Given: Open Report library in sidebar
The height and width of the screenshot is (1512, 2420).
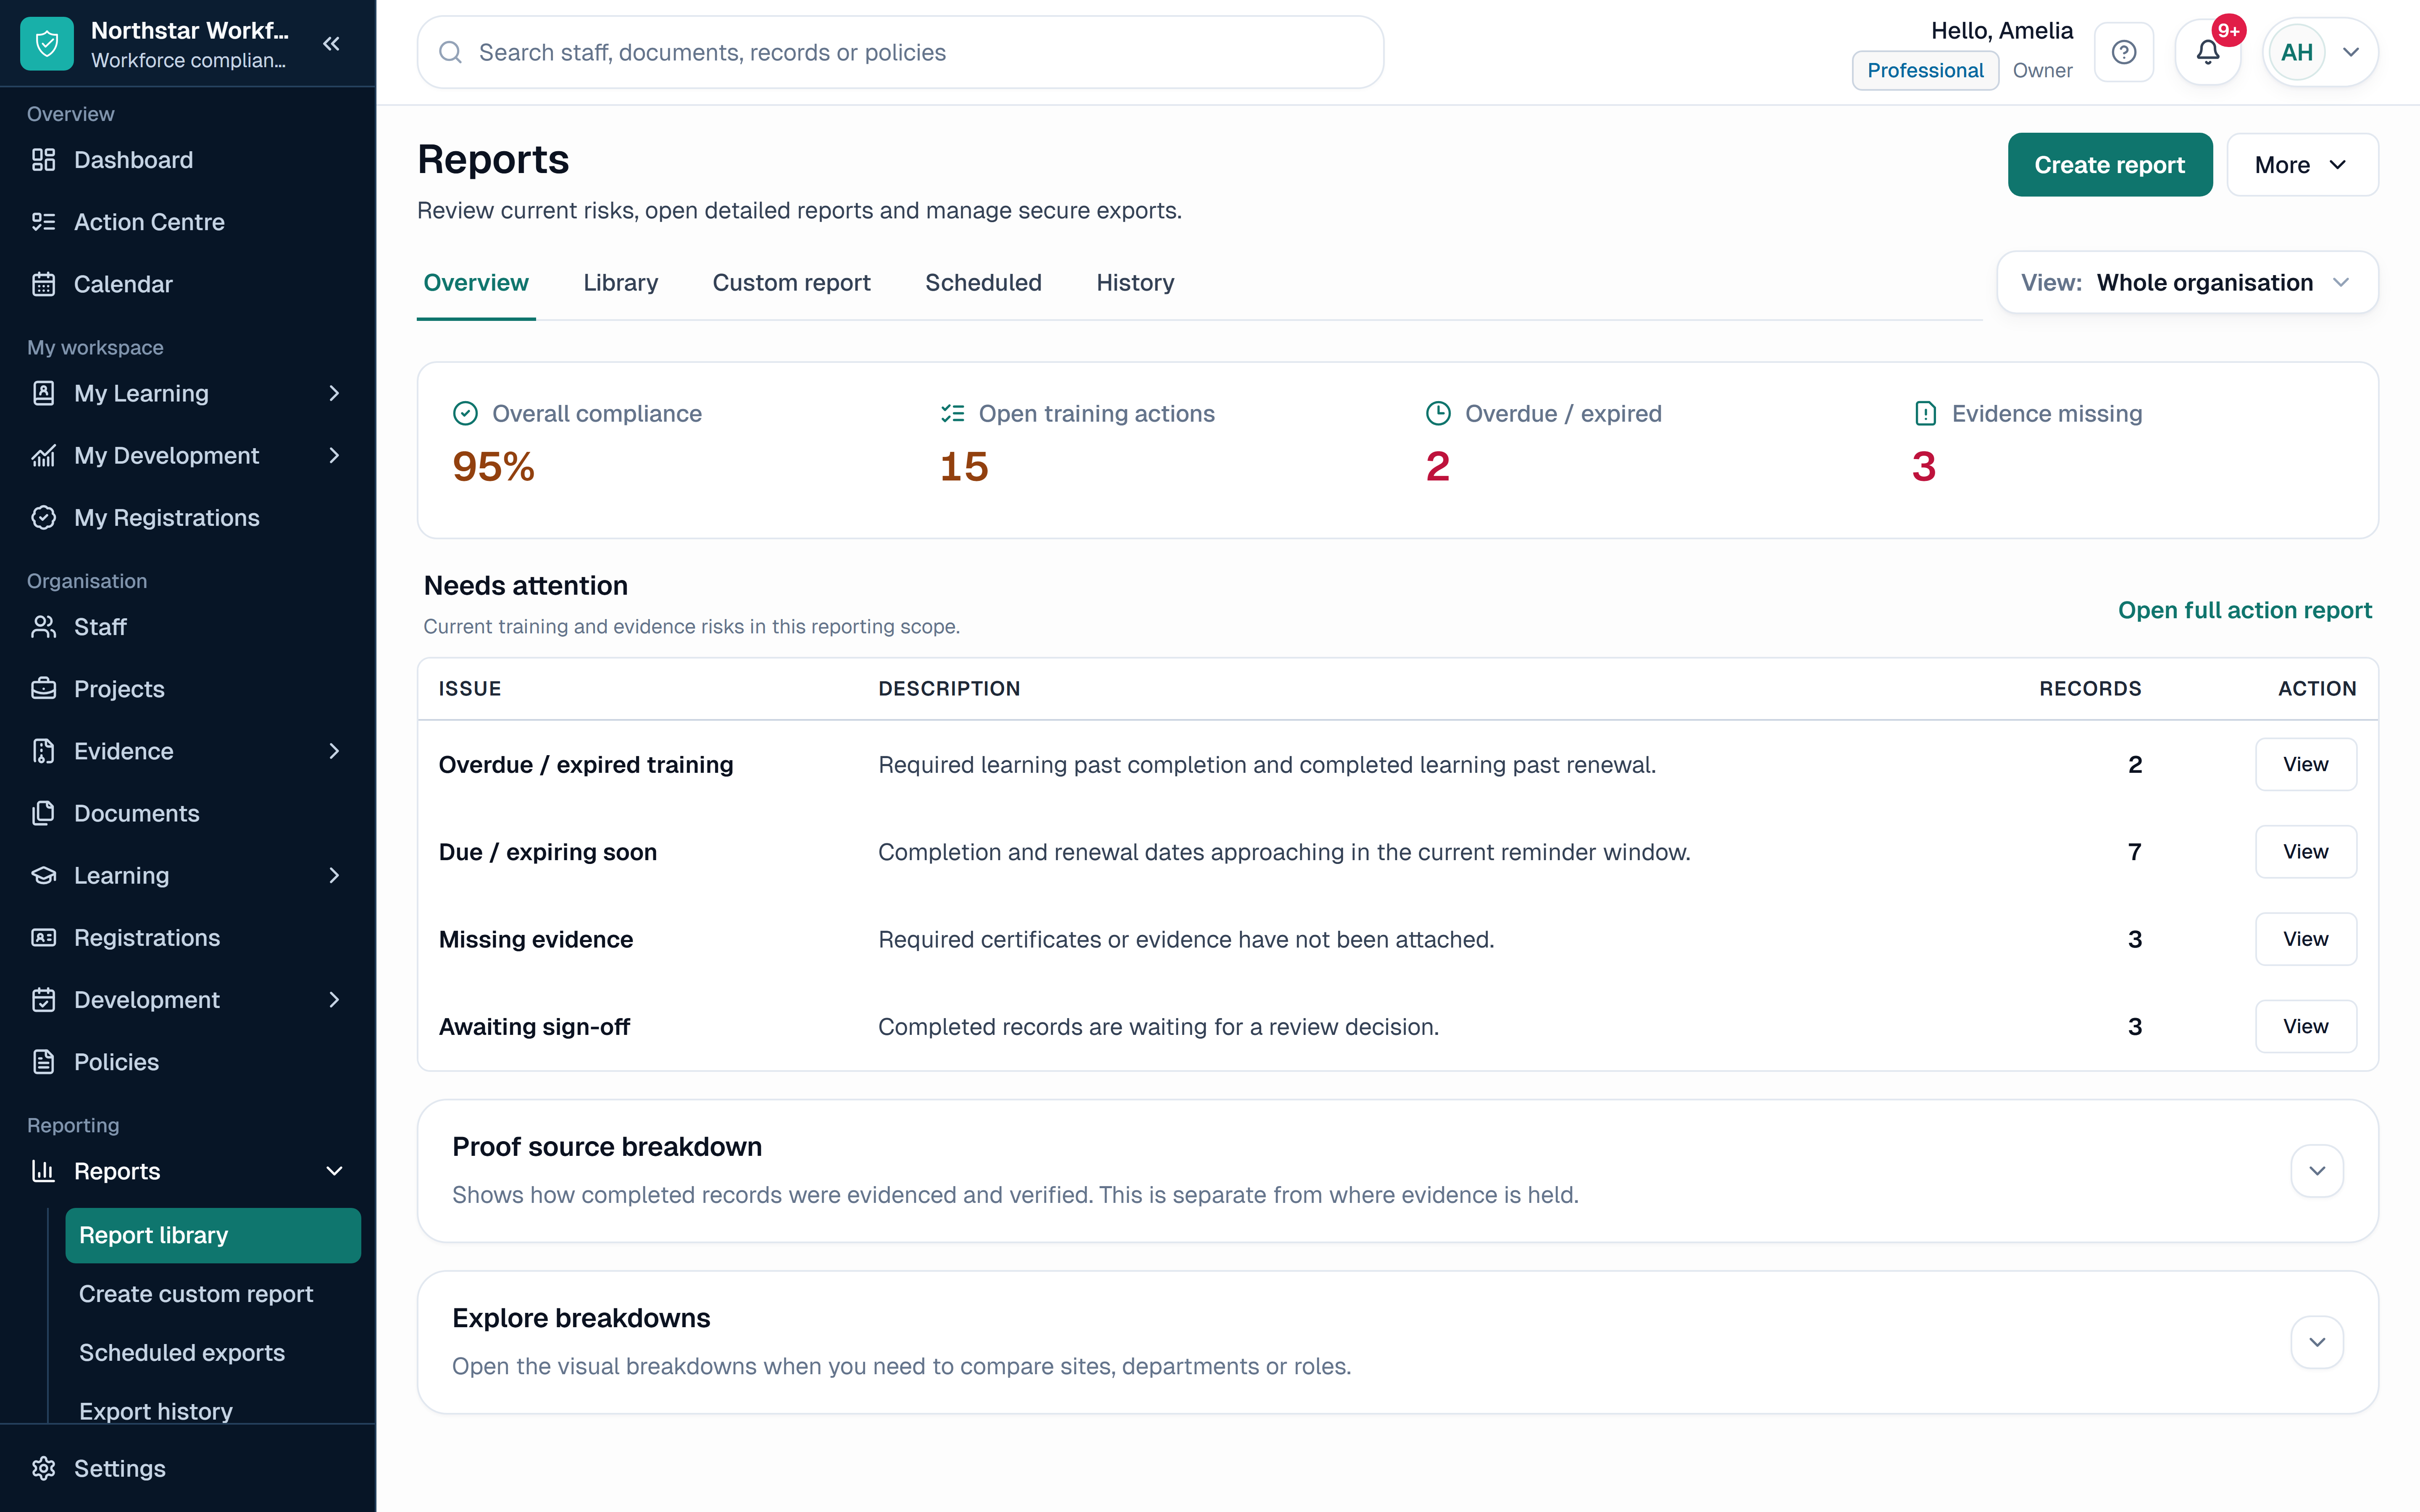Looking at the screenshot, I should click(213, 1235).
